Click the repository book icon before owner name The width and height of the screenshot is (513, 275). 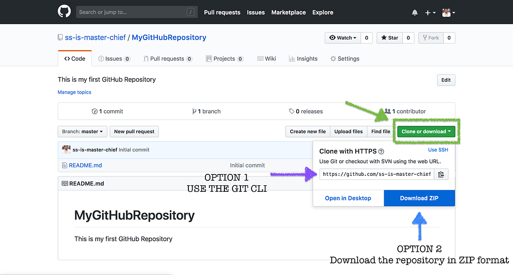pos(60,38)
